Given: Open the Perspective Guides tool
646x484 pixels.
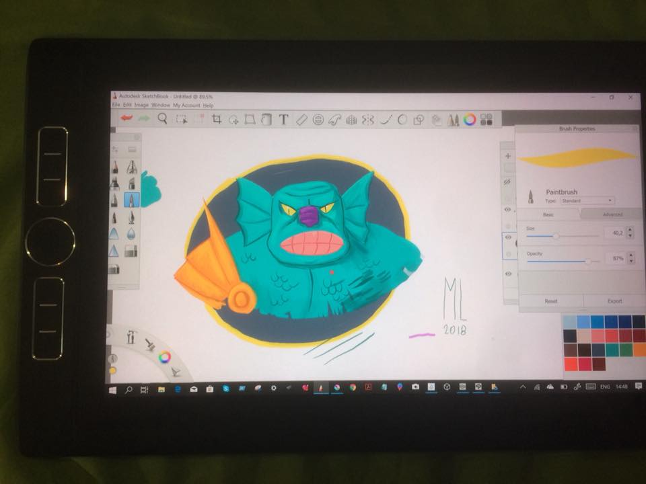Looking at the screenshot, I should click(351, 120).
